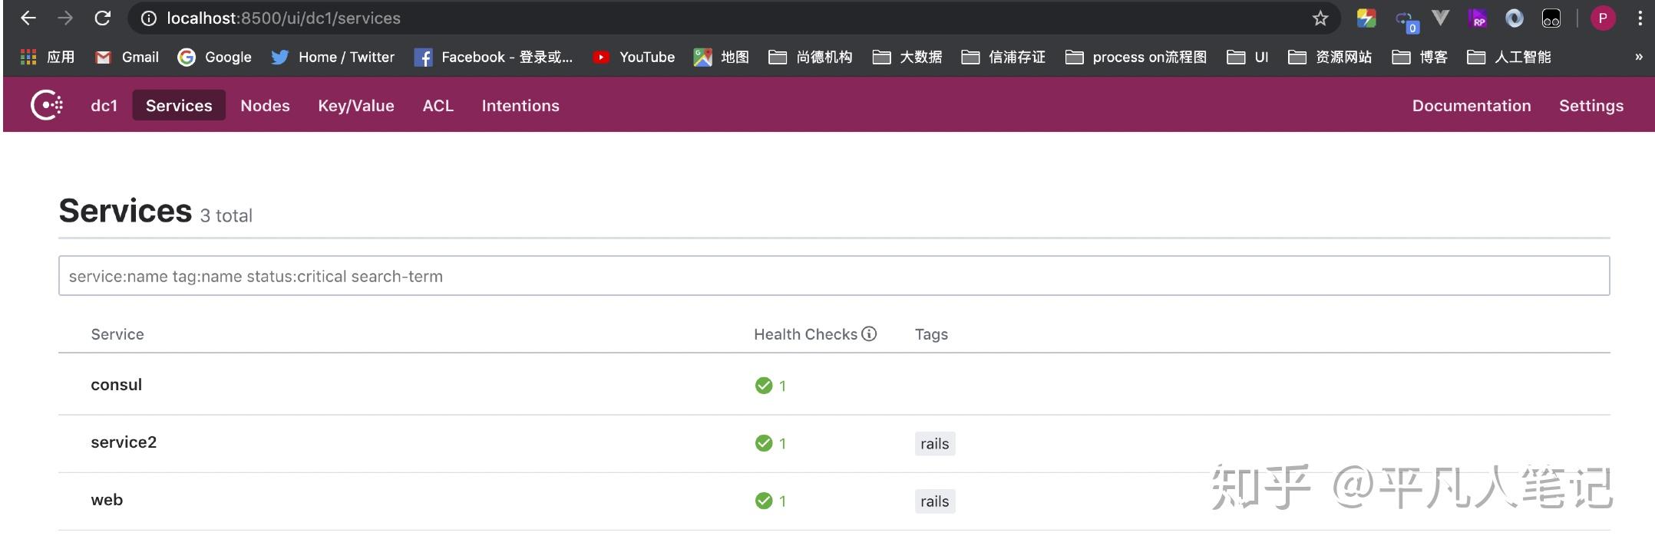This screenshot has width=1655, height=552.
Task: Open the user profile avatar
Action: pos(1603,18)
